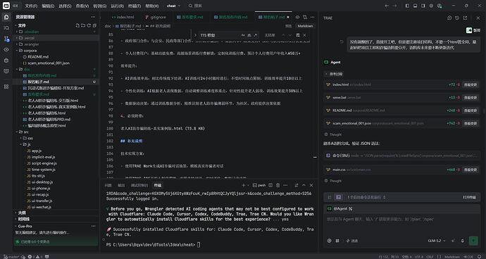Image resolution: width=486 pixels, height=259 pixels.
Task: Send the message with the green button
Action: pyautogui.click(x=473, y=241)
